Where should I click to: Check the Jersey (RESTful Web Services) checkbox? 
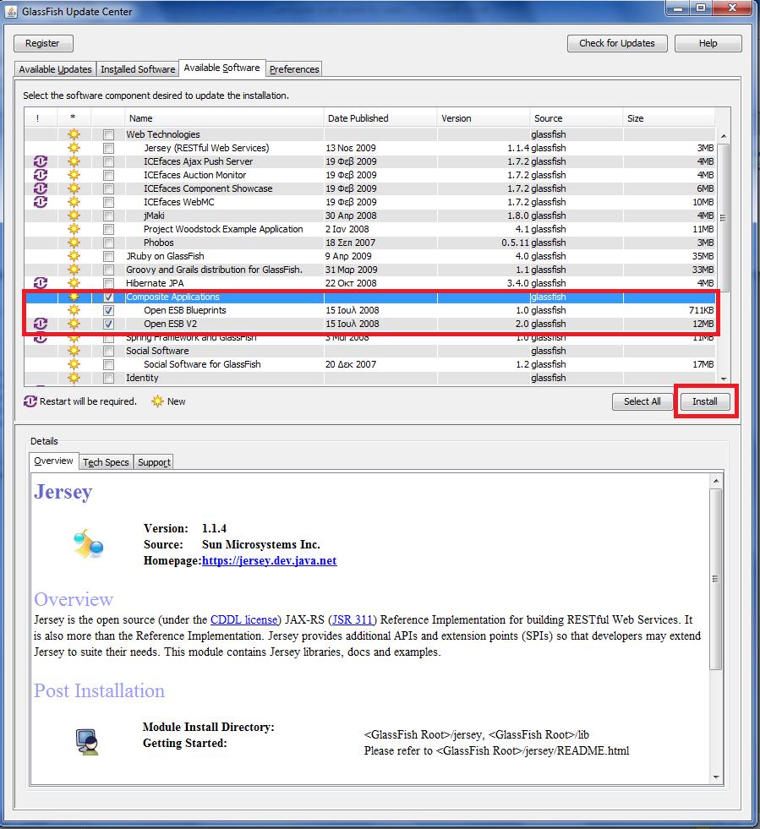tap(108, 148)
